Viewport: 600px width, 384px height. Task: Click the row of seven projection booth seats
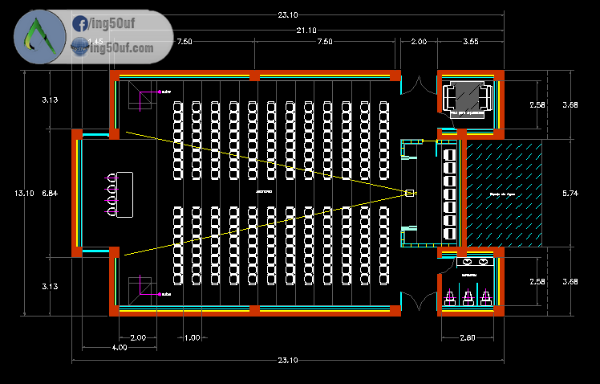click(449, 194)
